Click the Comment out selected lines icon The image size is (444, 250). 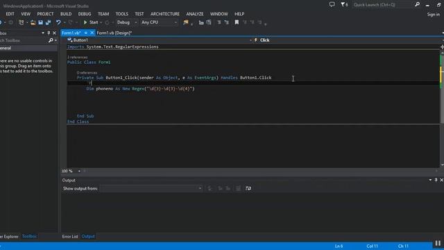pyautogui.click(x=219, y=22)
